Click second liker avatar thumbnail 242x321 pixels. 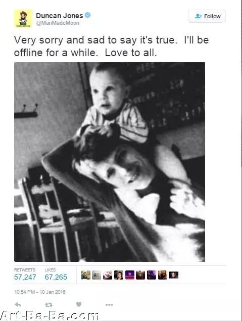[96, 275]
